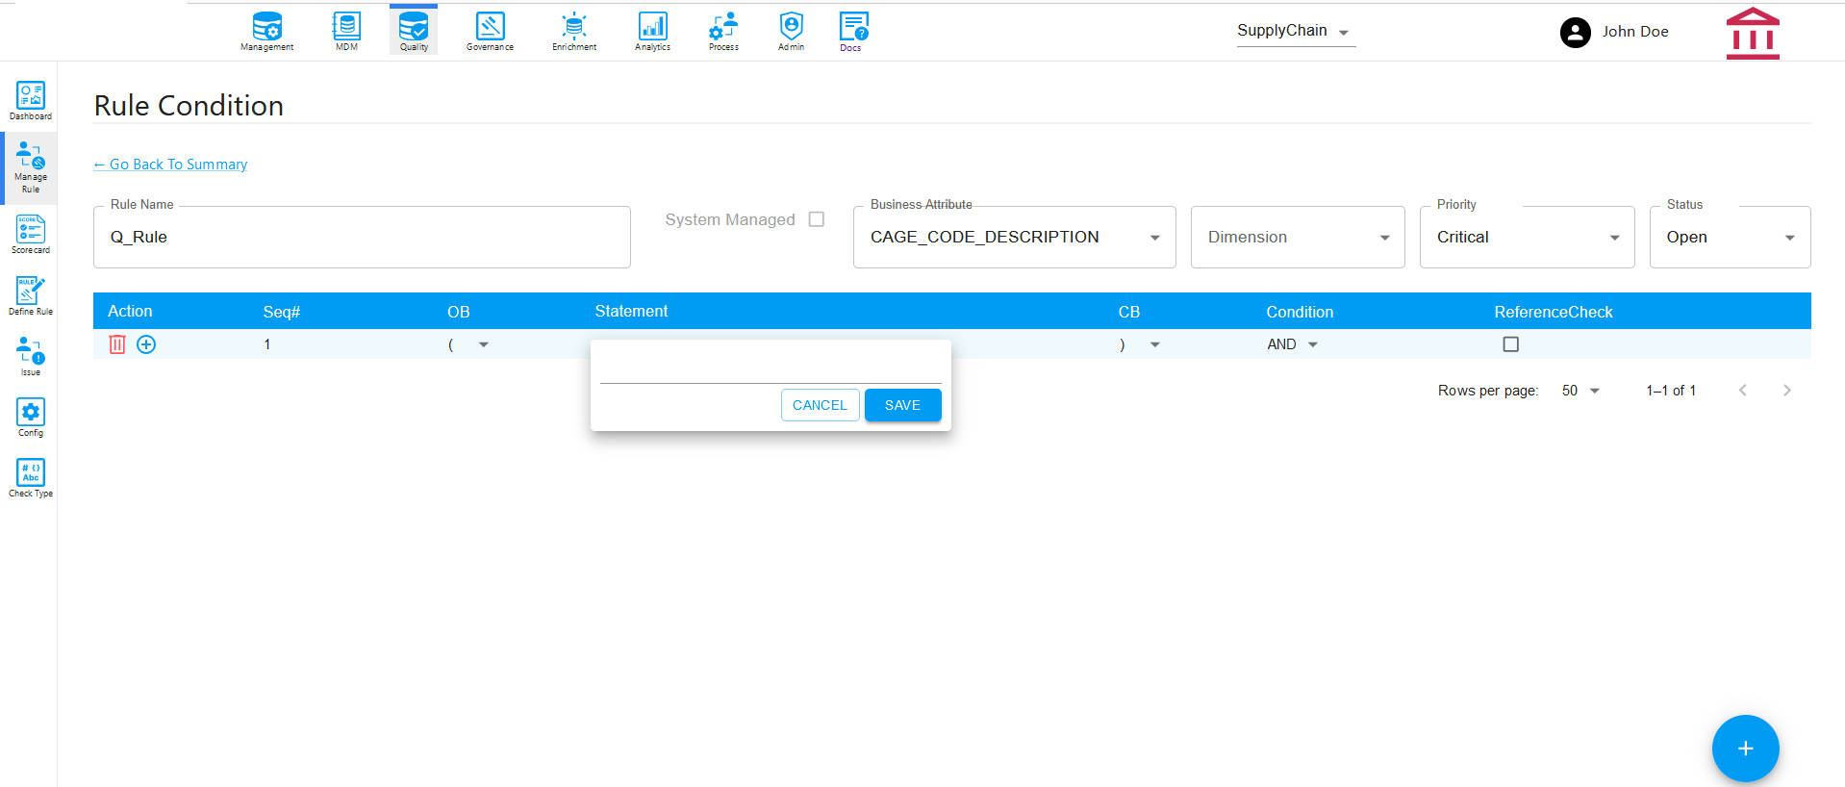Open the Management module icon
The width and height of the screenshot is (1845, 787).
[x=266, y=31]
